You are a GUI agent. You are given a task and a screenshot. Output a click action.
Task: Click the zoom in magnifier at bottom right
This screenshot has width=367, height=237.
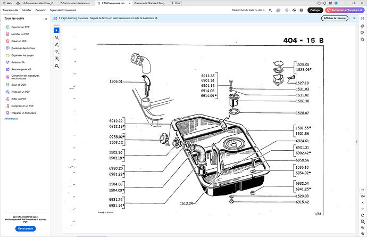click(x=363, y=227)
